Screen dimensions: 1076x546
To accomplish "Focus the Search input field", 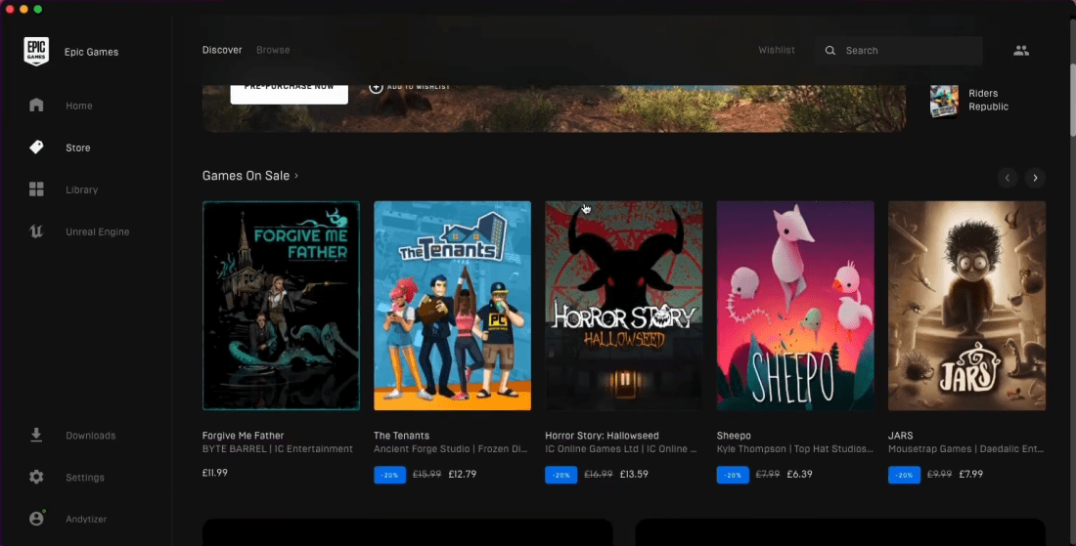I will (x=899, y=51).
